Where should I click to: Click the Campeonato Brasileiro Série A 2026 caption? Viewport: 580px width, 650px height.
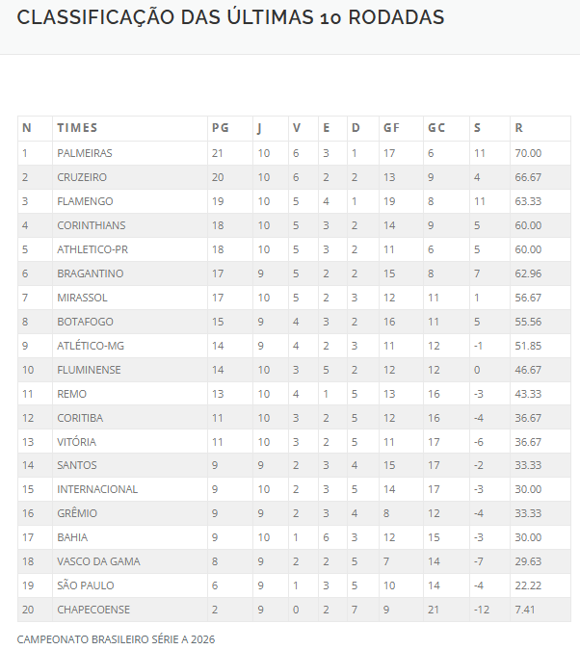click(x=117, y=639)
